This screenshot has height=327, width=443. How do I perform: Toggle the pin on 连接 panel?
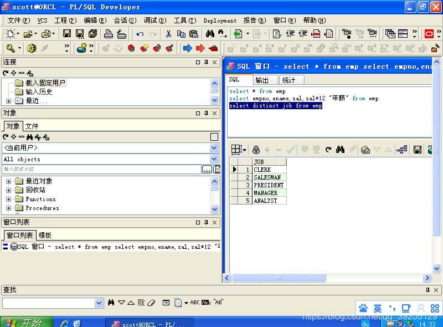[x=206, y=62]
